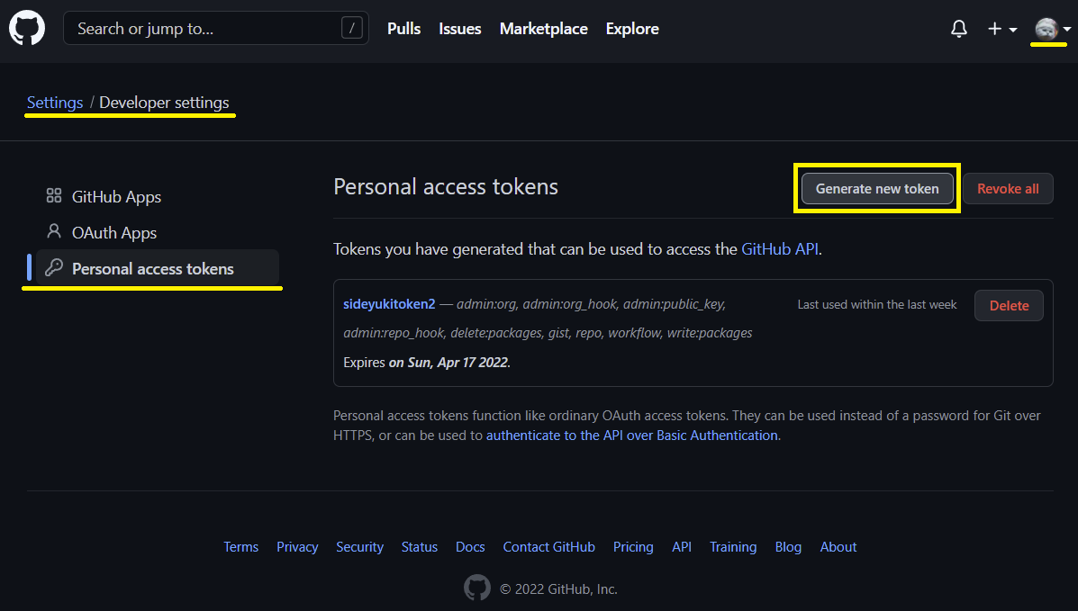1078x611 pixels.
Task: Open the Security footer link
Action: click(359, 547)
